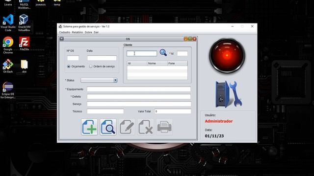Close the OS internal frame
The height and width of the screenshot is (176, 314).
click(194, 39)
